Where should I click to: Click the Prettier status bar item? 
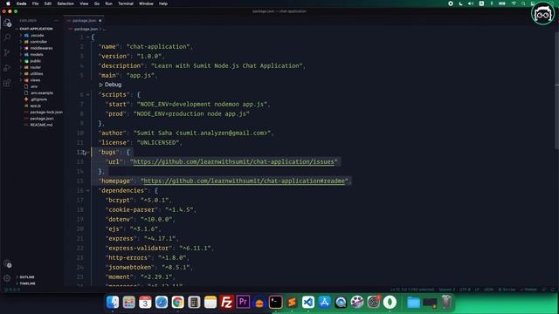(x=529, y=290)
